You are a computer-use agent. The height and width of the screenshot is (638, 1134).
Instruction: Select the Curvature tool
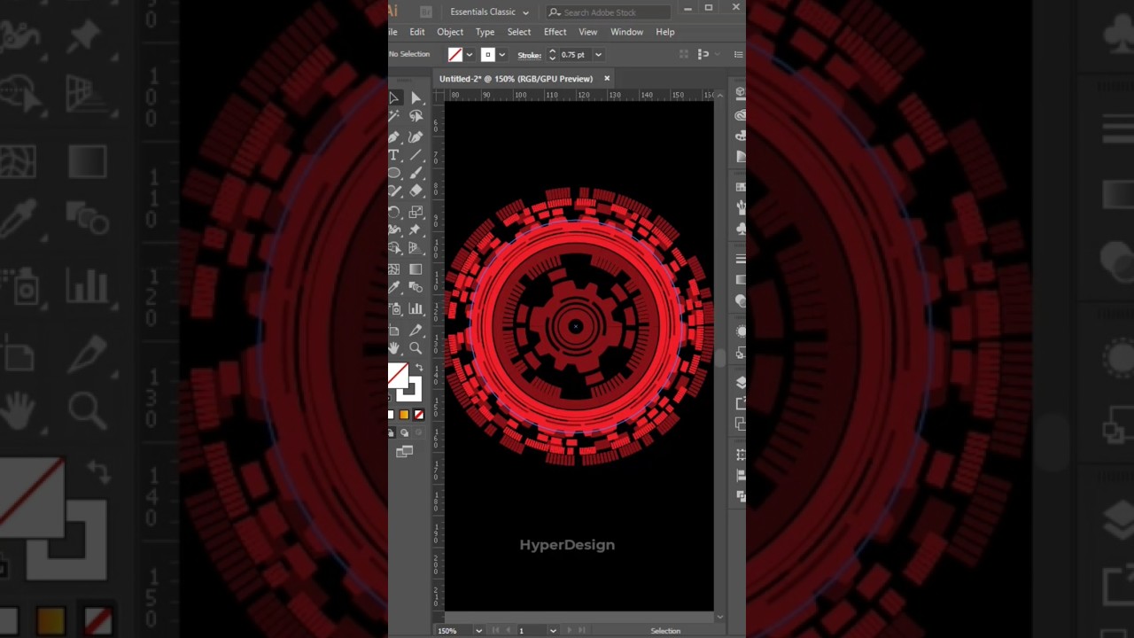coord(416,136)
